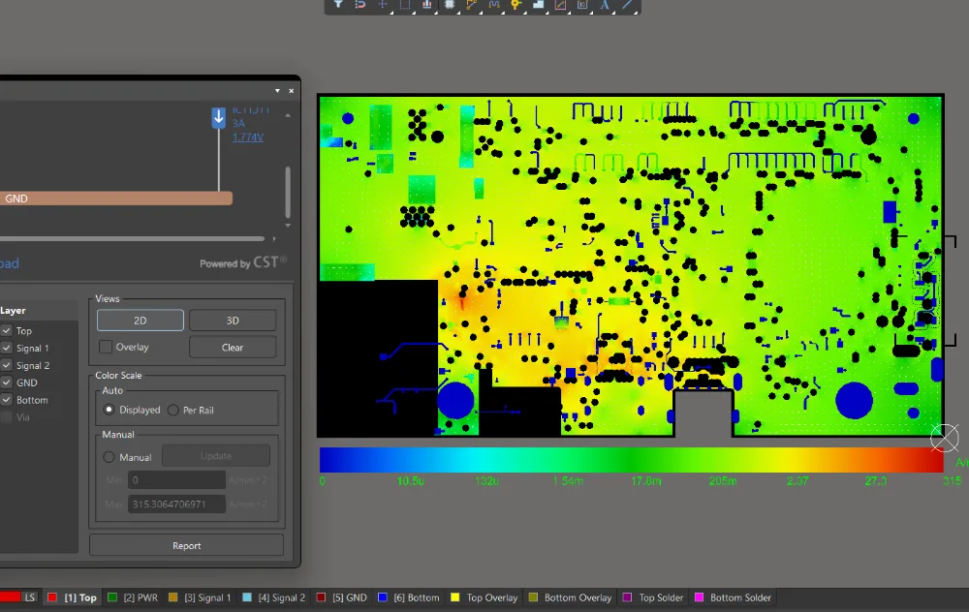This screenshot has width=969, height=612.
Task: Click the 17.8m scale label
Action: tap(645, 480)
